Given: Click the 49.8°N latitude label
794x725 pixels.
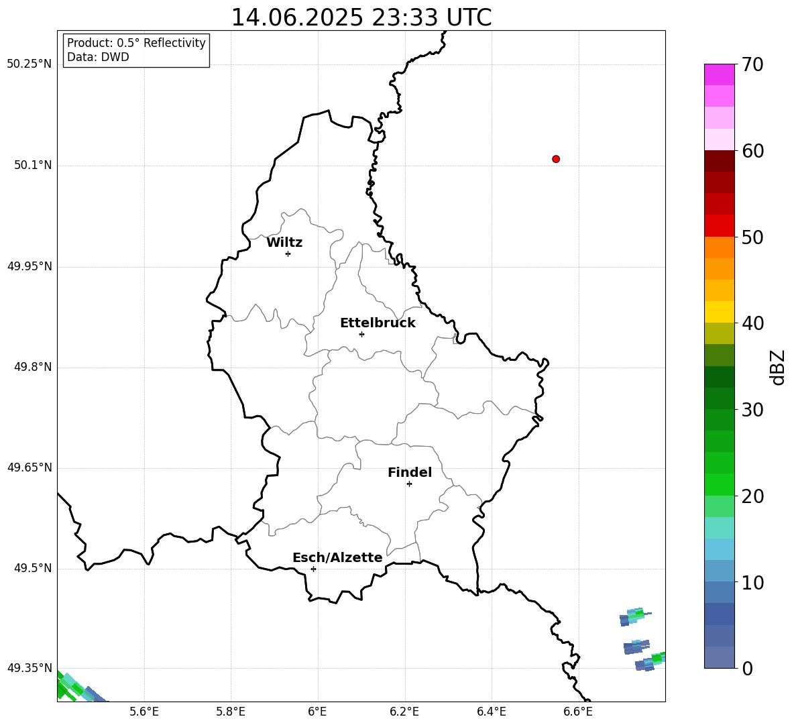Looking at the screenshot, I should coord(33,367).
